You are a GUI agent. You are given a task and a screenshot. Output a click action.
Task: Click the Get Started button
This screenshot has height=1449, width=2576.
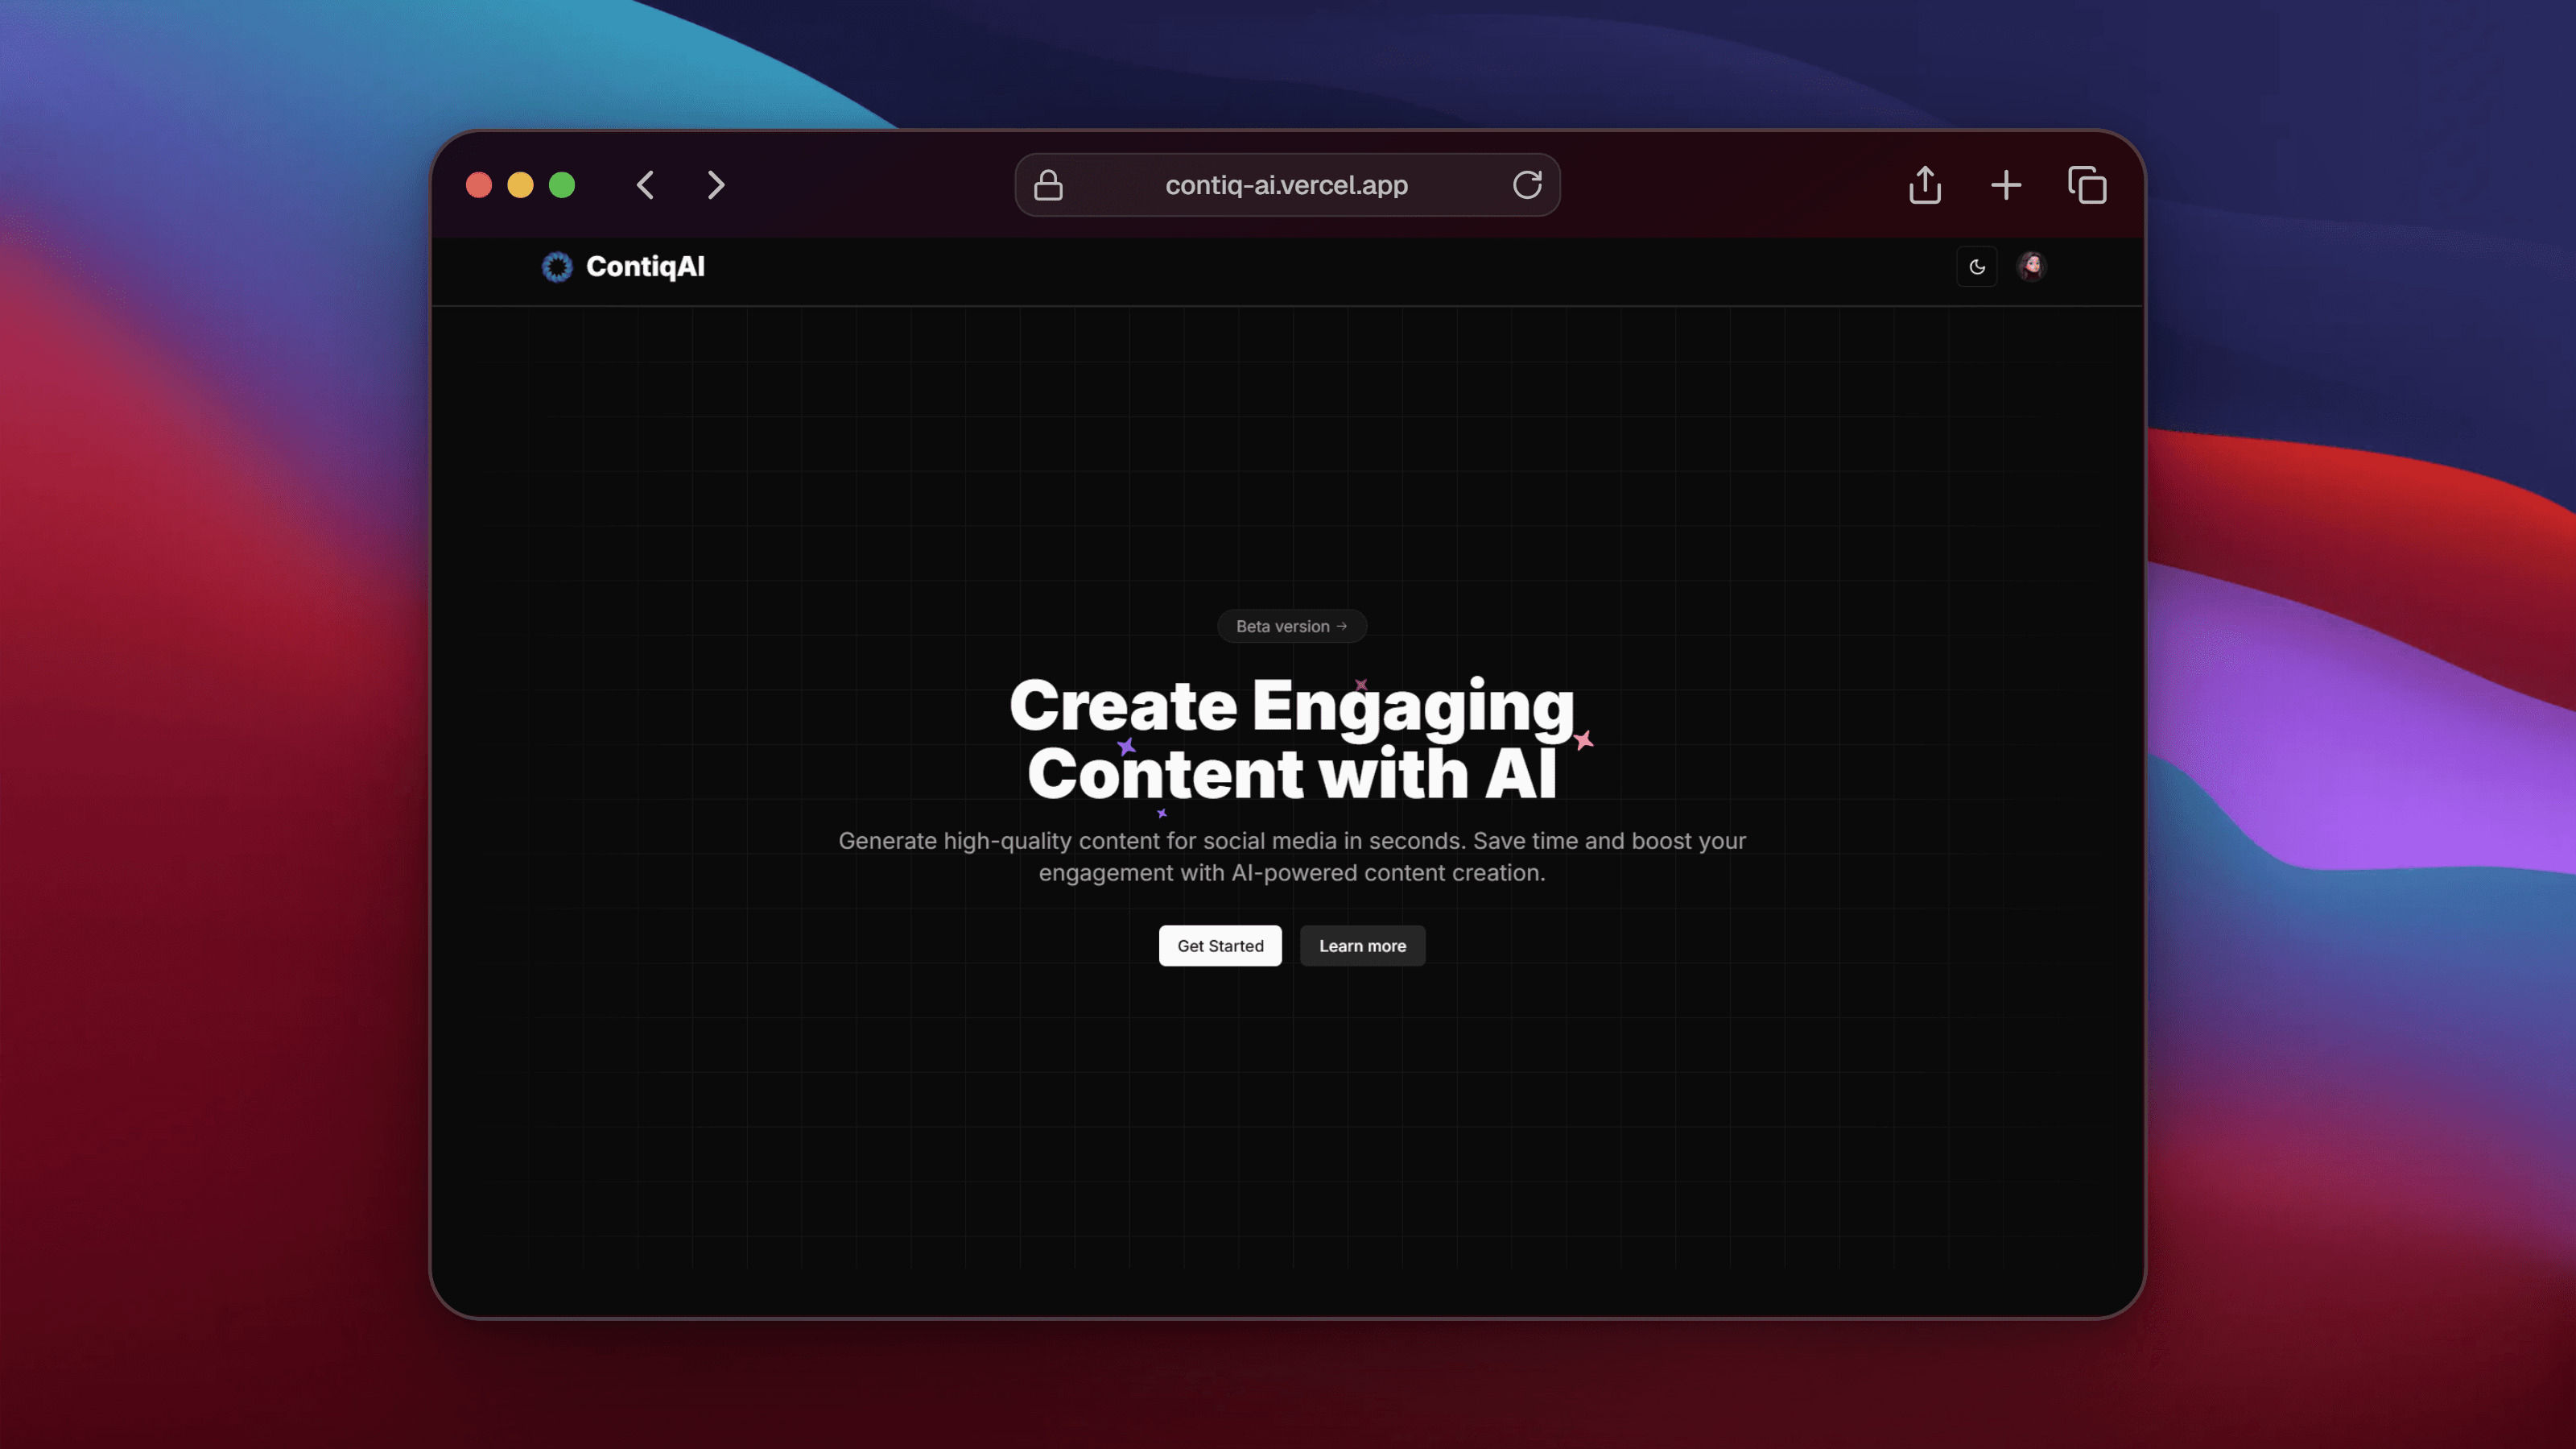tap(1220, 946)
